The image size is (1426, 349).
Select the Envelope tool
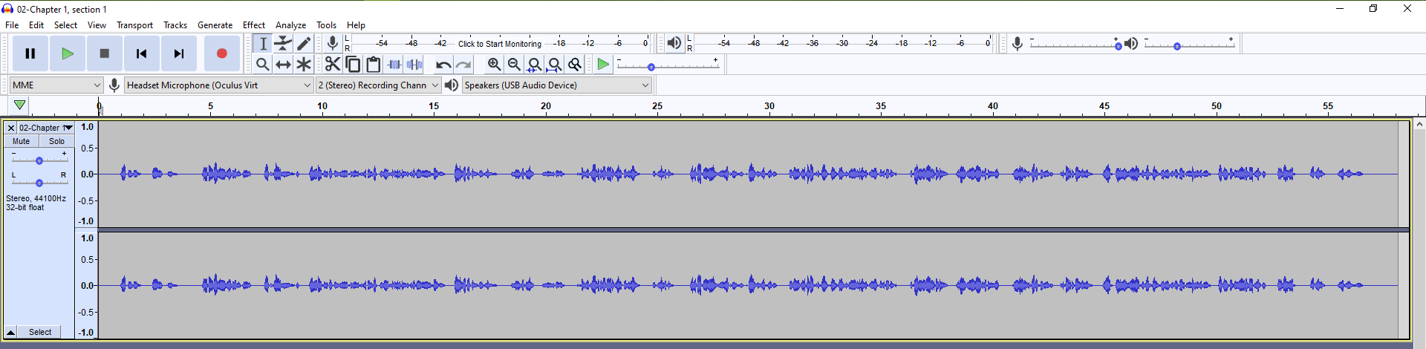283,44
